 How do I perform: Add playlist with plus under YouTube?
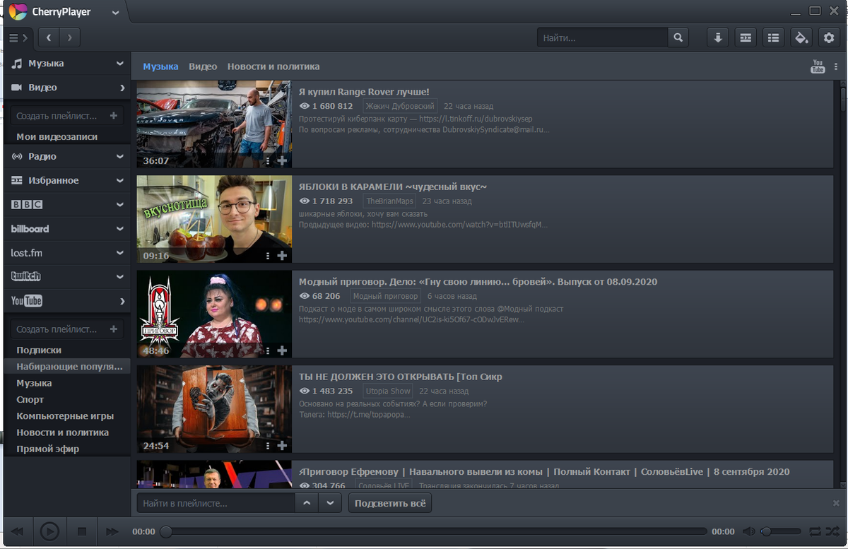click(x=114, y=329)
